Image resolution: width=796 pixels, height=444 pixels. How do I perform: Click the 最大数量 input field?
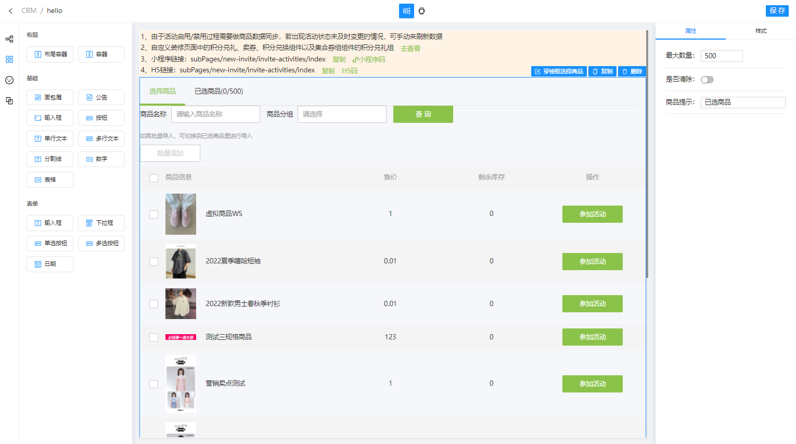click(721, 56)
